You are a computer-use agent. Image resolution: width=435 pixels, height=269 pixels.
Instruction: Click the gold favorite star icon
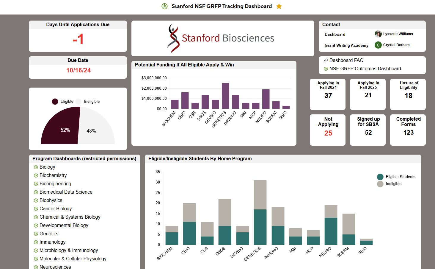coord(279,7)
